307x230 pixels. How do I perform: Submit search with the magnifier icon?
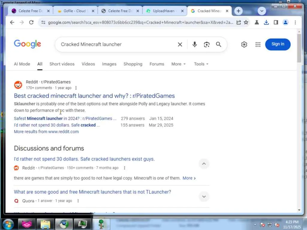coord(219,44)
